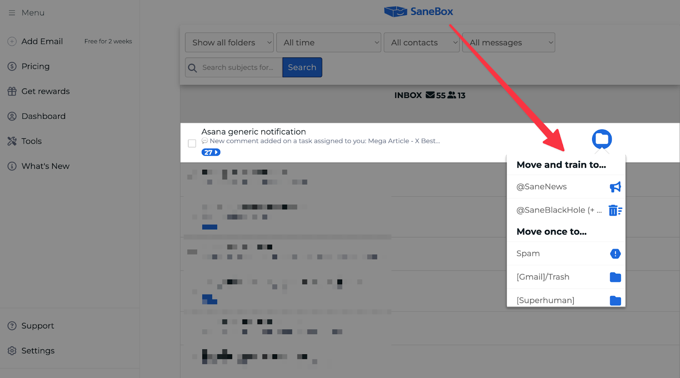Screen dimensions: 680x378
Task: Click the blue Search button
Action: point(302,67)
